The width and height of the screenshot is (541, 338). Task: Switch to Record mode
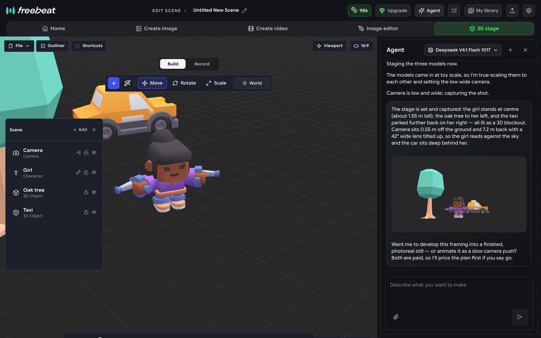tap(202, 64)
